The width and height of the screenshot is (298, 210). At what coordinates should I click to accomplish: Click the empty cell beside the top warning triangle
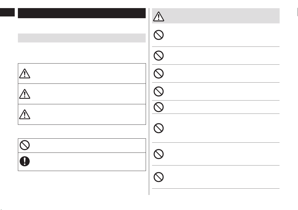tap(88, 73)
